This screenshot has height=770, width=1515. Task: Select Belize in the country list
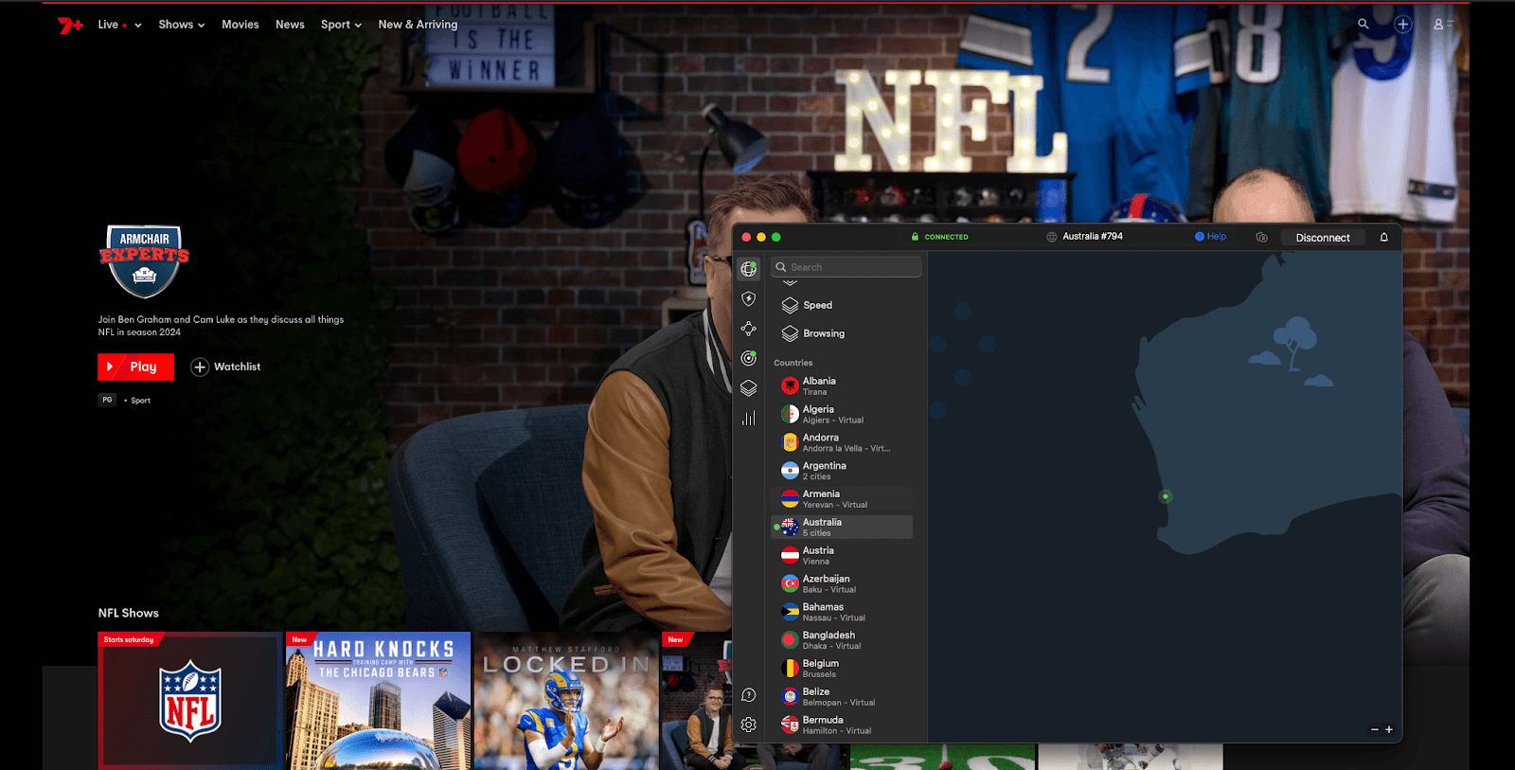(x=842, y=696)
